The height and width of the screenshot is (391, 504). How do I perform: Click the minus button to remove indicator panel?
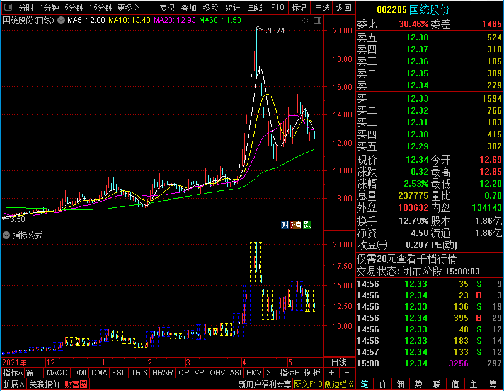(347, 373)
